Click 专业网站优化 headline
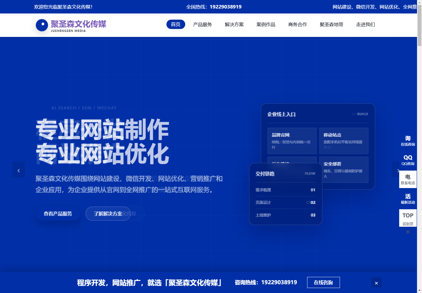422x293 pixels. [102, 154]
